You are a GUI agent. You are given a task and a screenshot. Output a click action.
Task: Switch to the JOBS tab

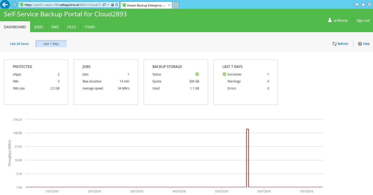38,27
